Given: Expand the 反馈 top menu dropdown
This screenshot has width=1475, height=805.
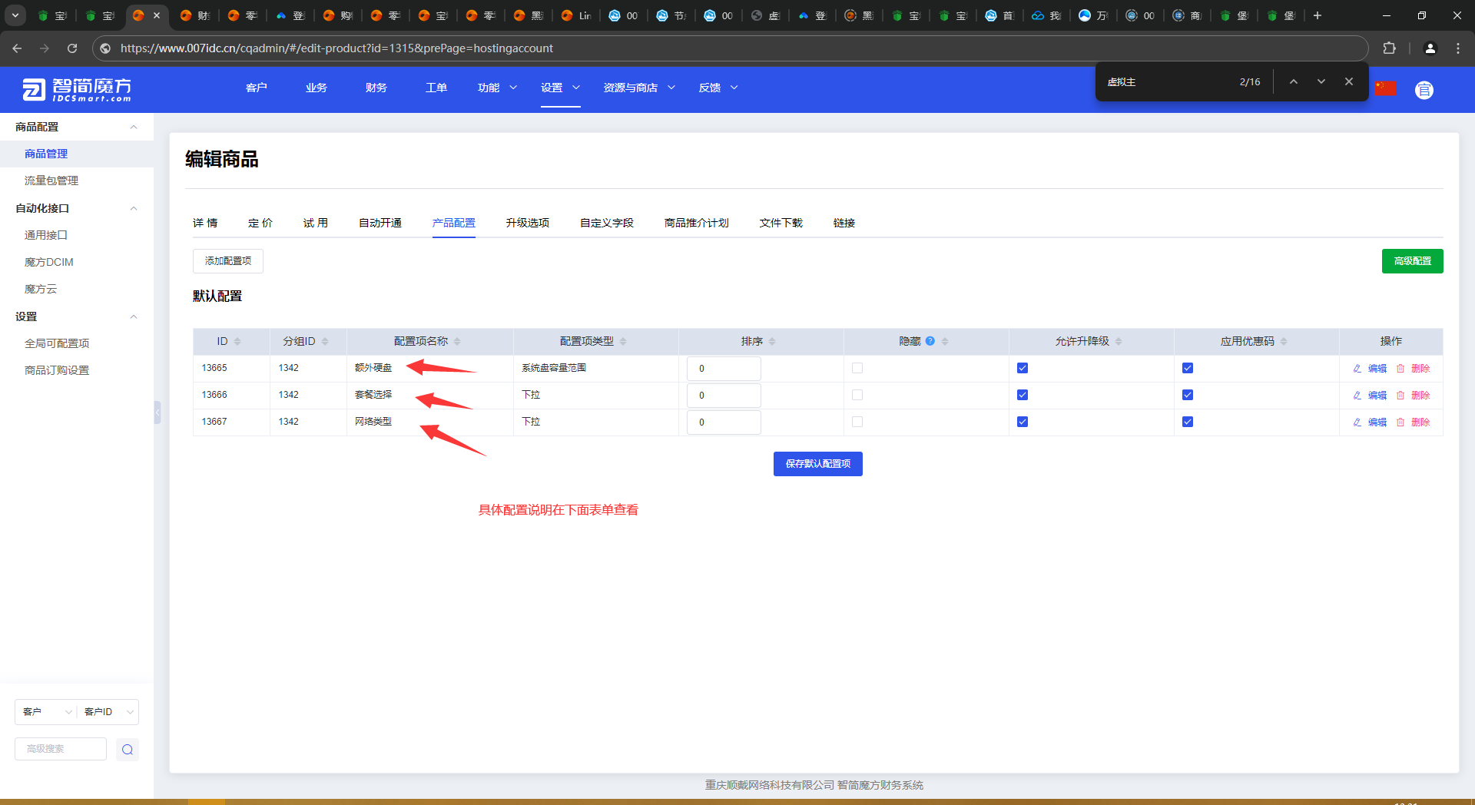Looking at the screenshot, I should tap(718, 88).
